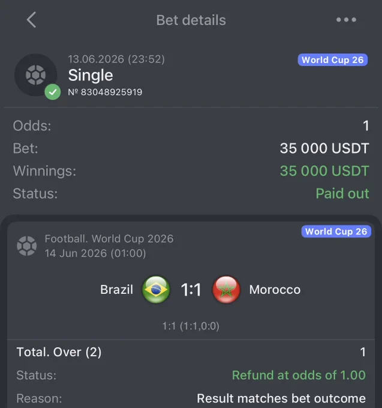382x408 pixels.
Task: Tap the Paid out status text
Action: [342, 193]
